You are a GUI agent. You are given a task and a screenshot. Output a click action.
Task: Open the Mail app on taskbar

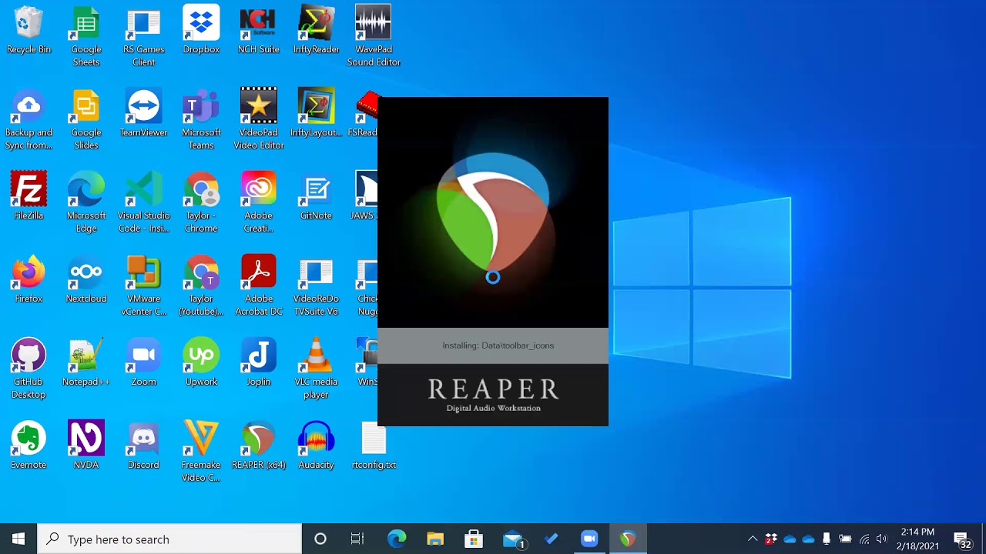(x=512, y=539)
